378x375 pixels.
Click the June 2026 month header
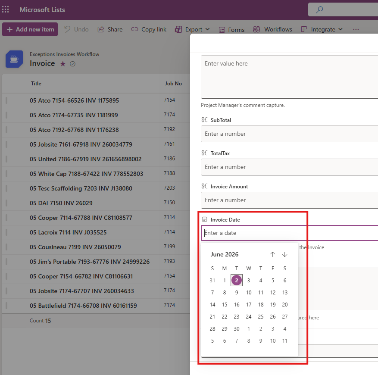[225, 254]
